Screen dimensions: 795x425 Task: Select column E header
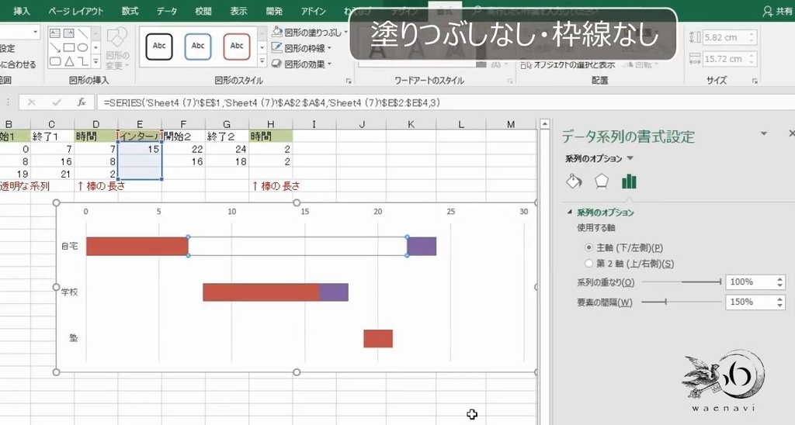click(140, 124)
